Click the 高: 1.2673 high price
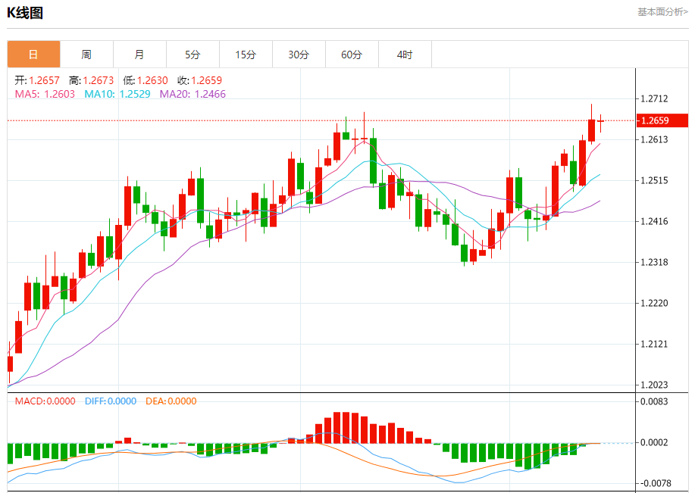Viewport: 695px width, 493px height. coord(91,80)
